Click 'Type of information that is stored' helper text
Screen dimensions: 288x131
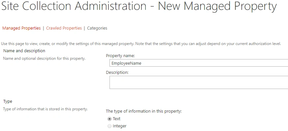point(46,109)
